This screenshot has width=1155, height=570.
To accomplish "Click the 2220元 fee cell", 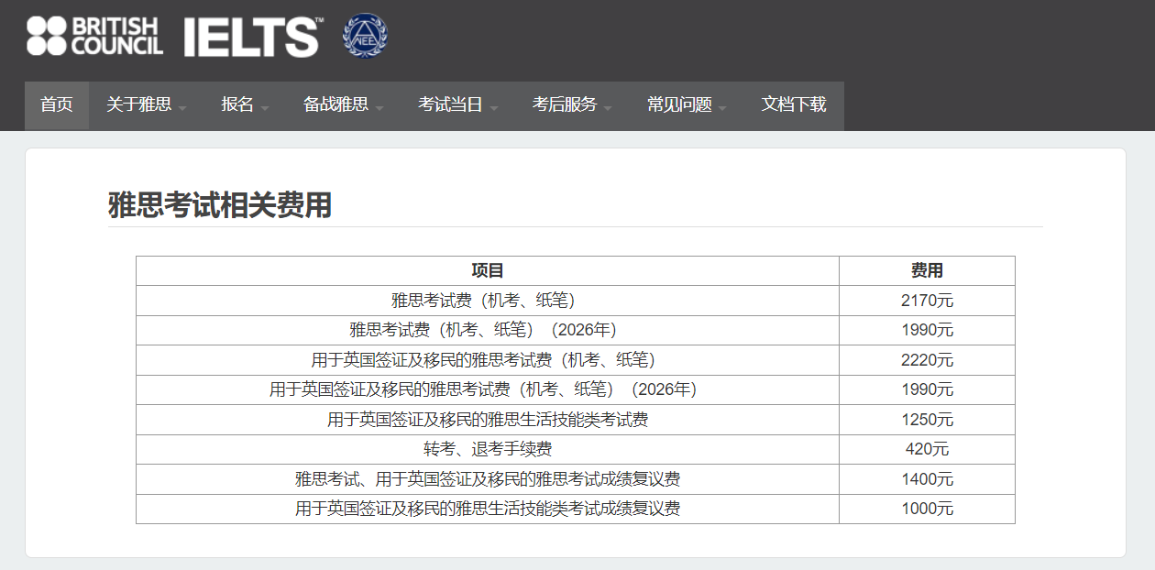I will [x=927, y=360].
